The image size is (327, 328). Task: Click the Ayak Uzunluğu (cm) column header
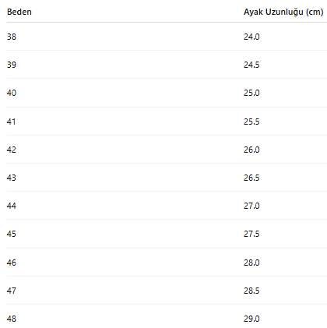283,12
